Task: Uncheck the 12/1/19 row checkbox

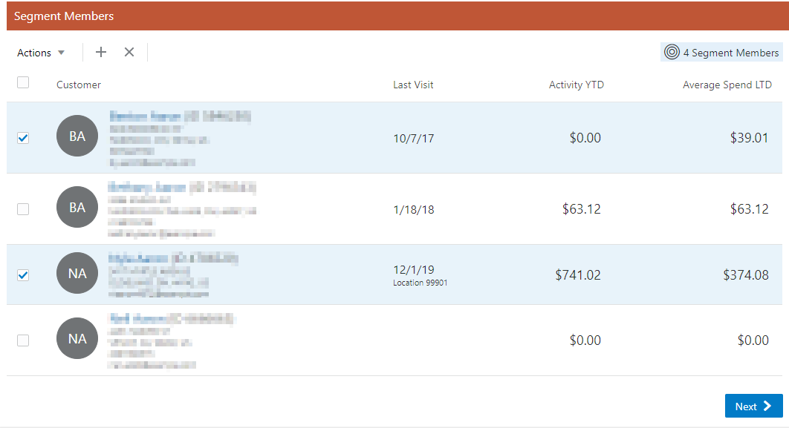Action: point(23,275)
